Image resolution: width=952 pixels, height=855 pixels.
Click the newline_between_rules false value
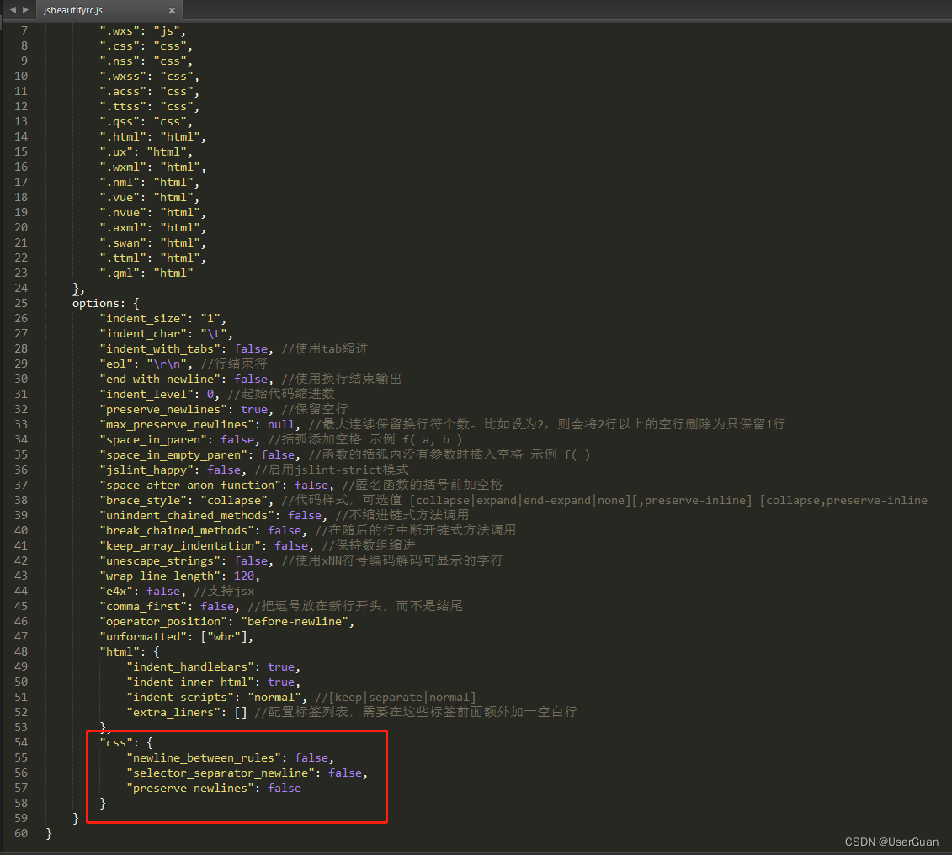tap(311, 757)
